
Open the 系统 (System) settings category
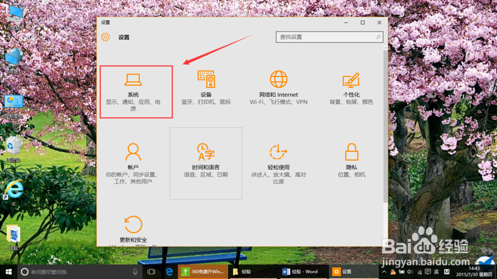pos(133,92)
